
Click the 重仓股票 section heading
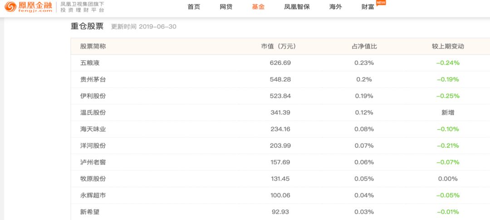87,26
